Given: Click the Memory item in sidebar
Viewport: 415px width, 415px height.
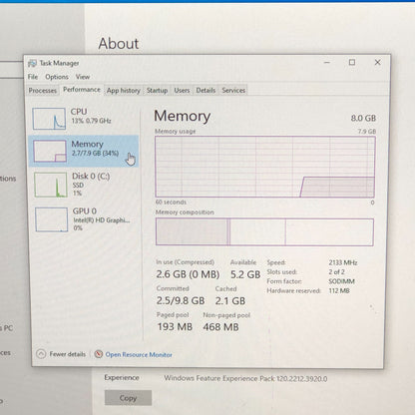Looking at the screenshot, I should pyautogui.click(x=84, y=151).
